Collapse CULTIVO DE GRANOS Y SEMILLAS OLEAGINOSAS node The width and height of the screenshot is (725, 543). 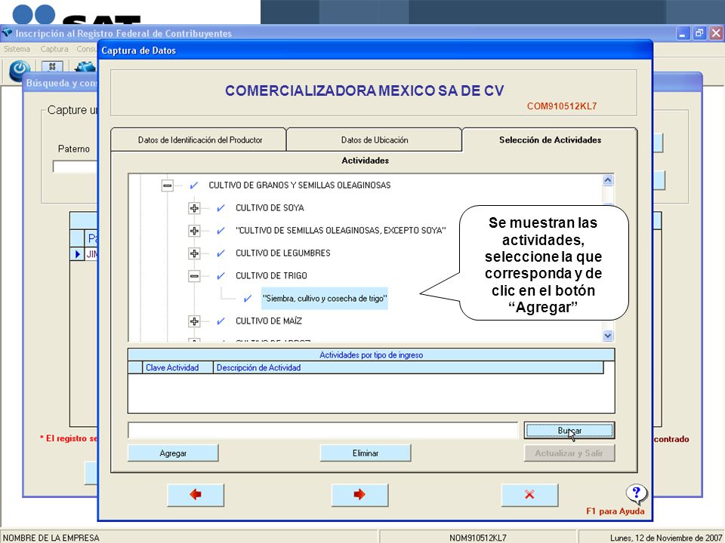coord(168,186)
